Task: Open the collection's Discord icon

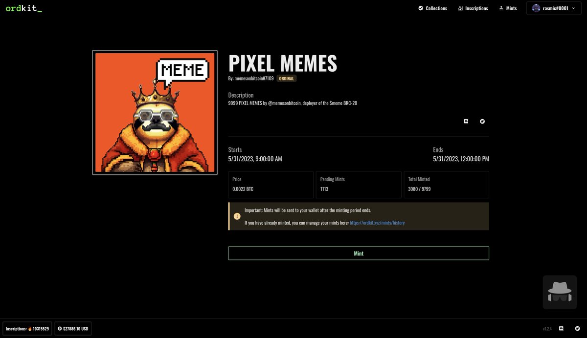Action: tap(466, 121)
